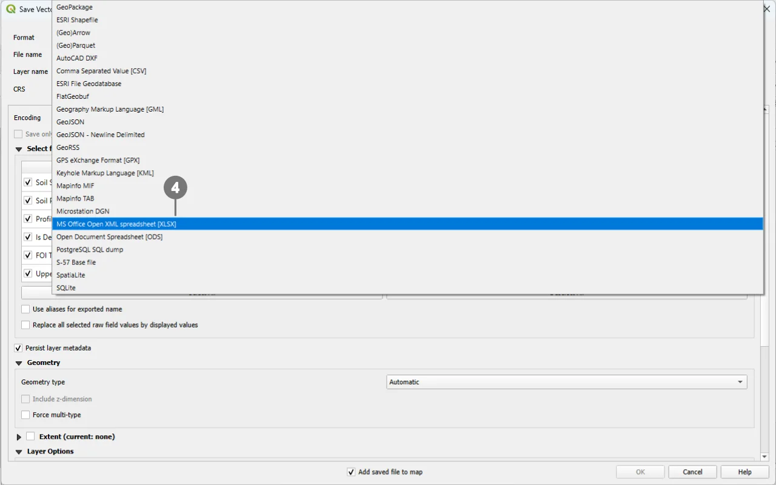
Task: Expand the Extent section arrow
Action: pyautogui.click(x=19, y=437)
